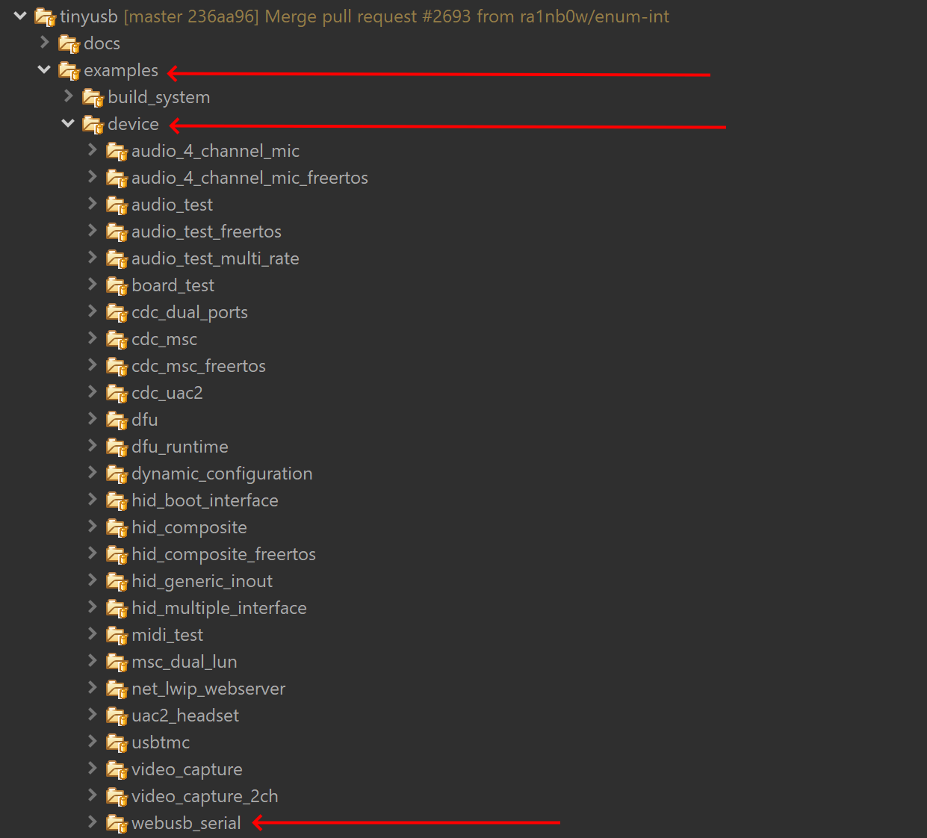Click the usbtmc folder icon
The height and width of the screenshot is (838, 927).
[117, 743]
